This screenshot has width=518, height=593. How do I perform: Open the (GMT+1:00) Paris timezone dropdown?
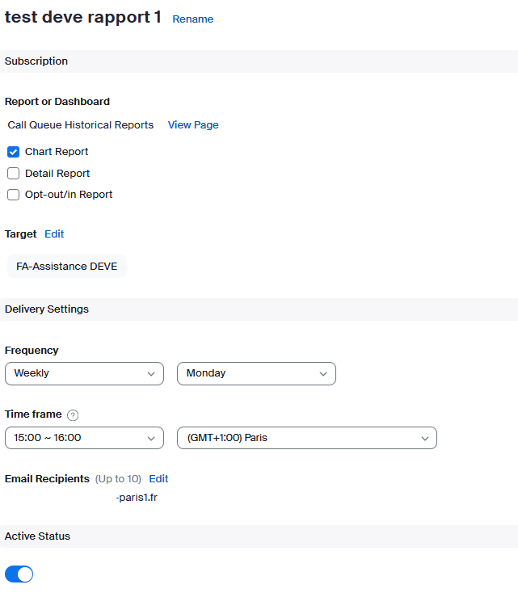(307, 438)
